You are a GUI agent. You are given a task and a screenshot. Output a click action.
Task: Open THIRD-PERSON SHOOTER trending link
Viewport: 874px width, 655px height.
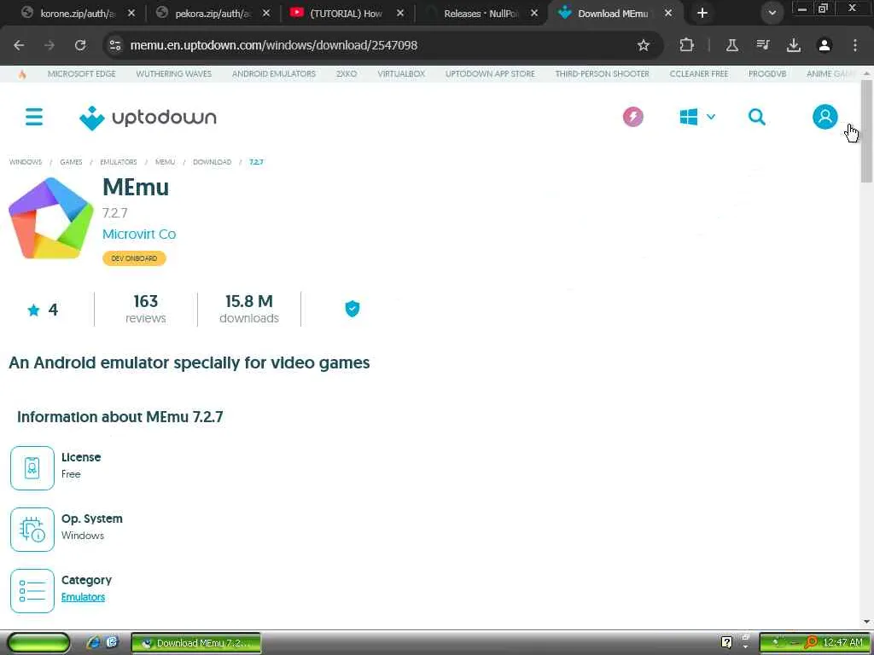(602, 73)
